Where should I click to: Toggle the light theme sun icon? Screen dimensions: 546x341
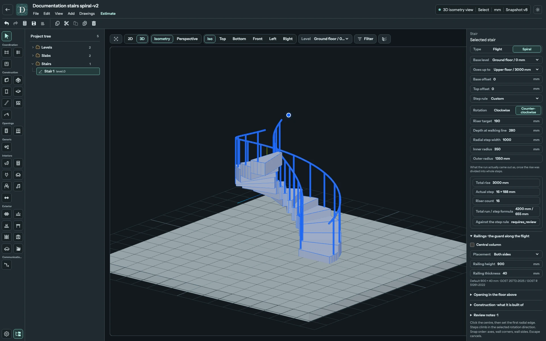point(538,10)
